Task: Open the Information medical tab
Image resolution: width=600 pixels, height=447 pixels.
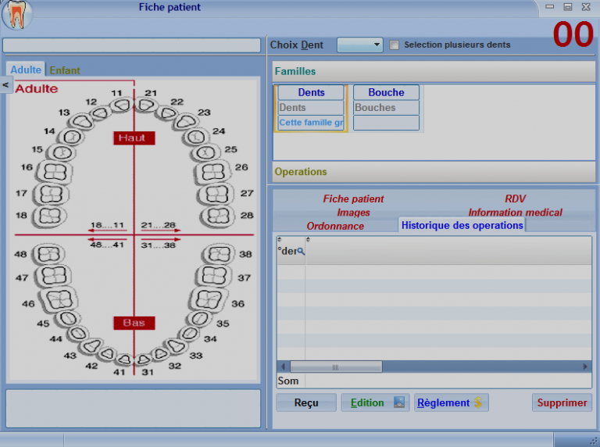Action: 515,213
